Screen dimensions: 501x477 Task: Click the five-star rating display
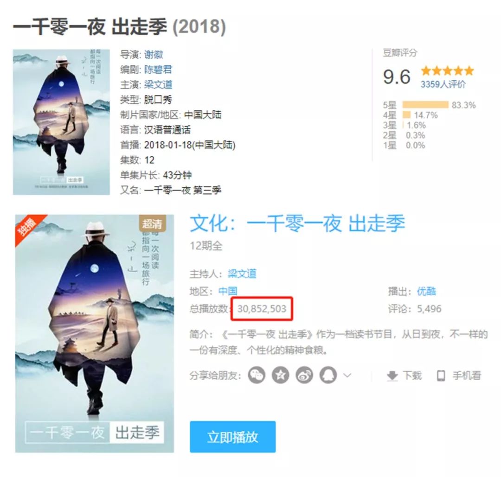(x=447, y=70)
